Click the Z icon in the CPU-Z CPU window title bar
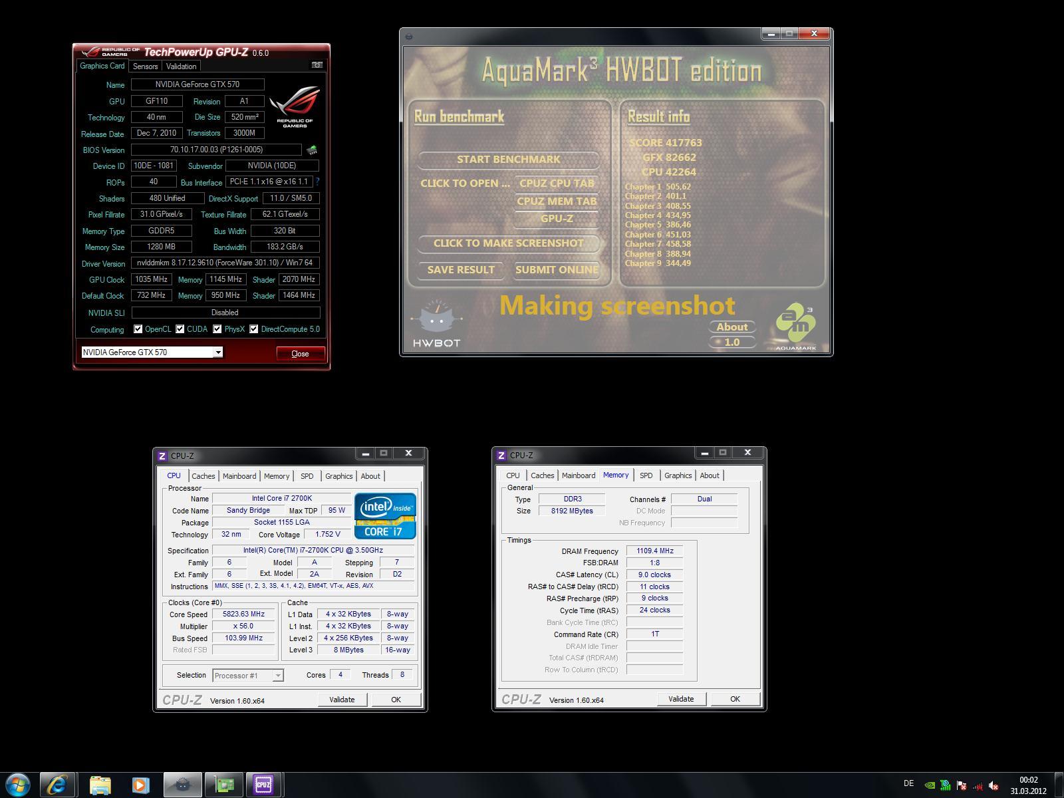 (x=162, y=456)
